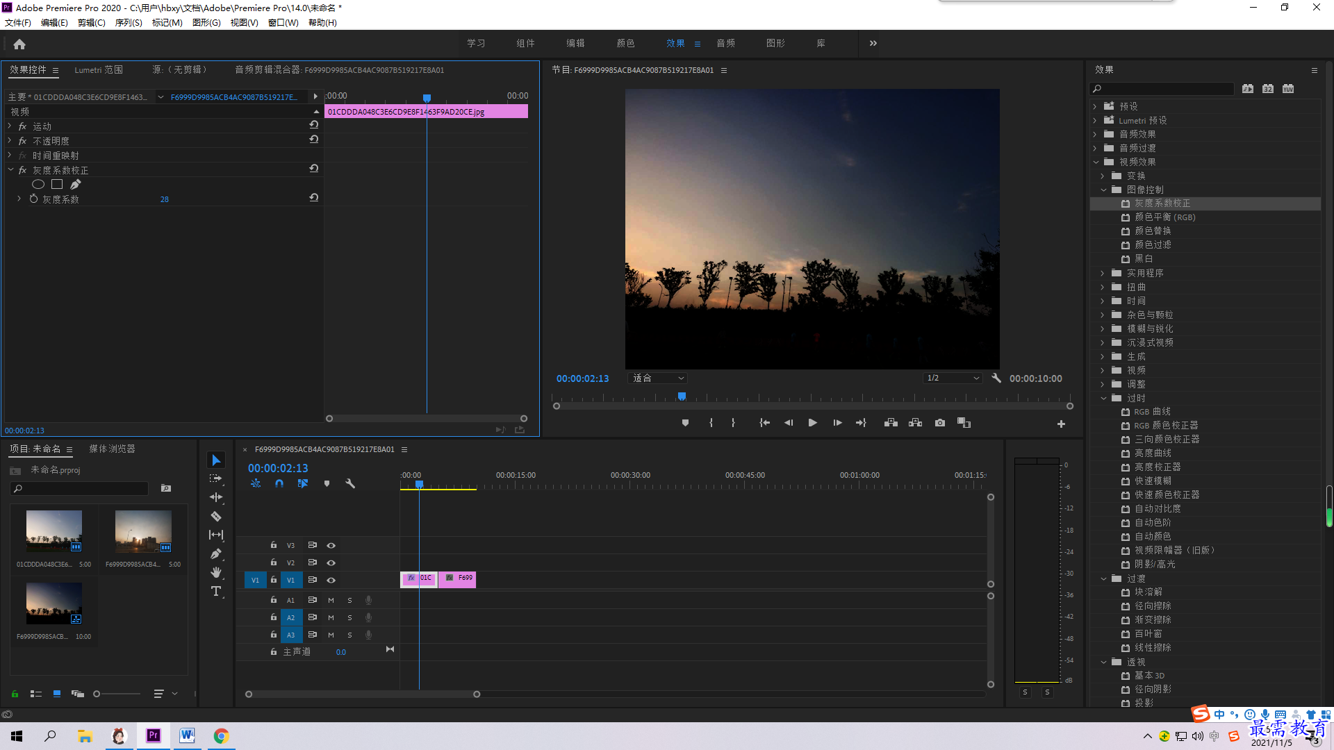Expand 运动 effect properties
Screen dimensions: 1334x750
tap(10, 126)
